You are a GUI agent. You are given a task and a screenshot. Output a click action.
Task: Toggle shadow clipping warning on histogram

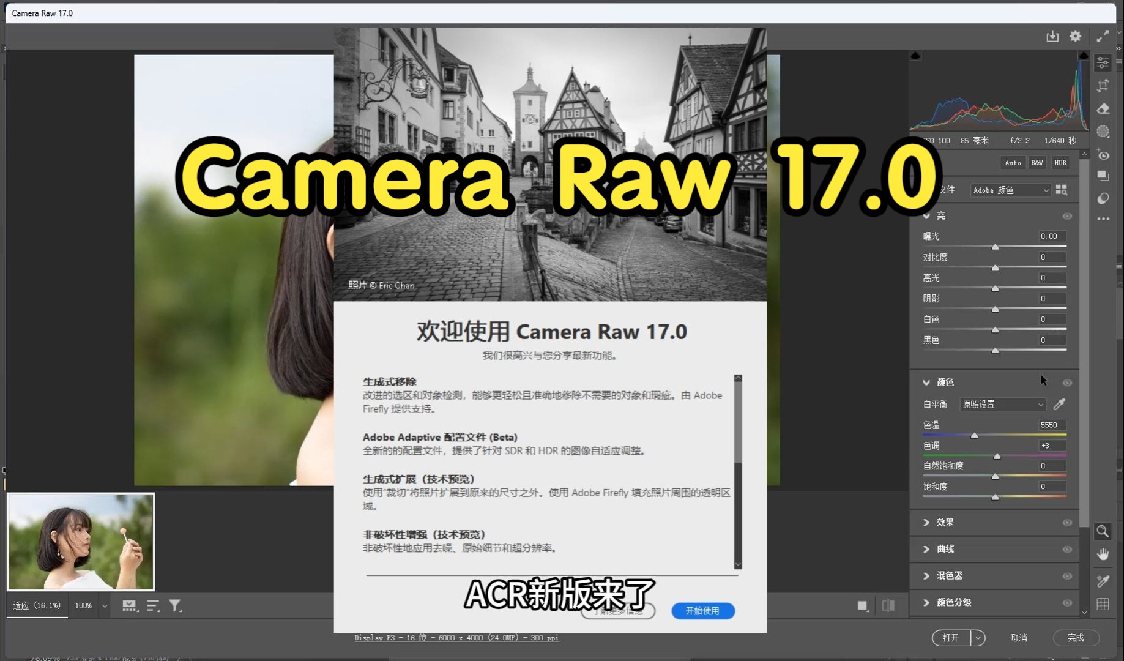pos(915,56)
